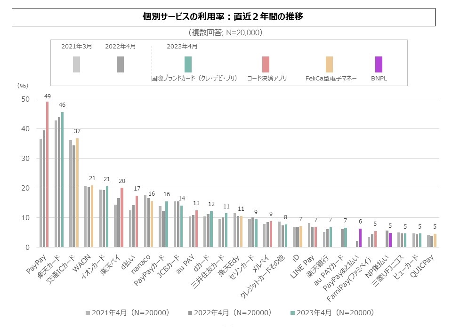452x327 pixels.
Task: Click the tan FeliCa型電子マネー legend swatch
Action: click(x=329, y=64)
